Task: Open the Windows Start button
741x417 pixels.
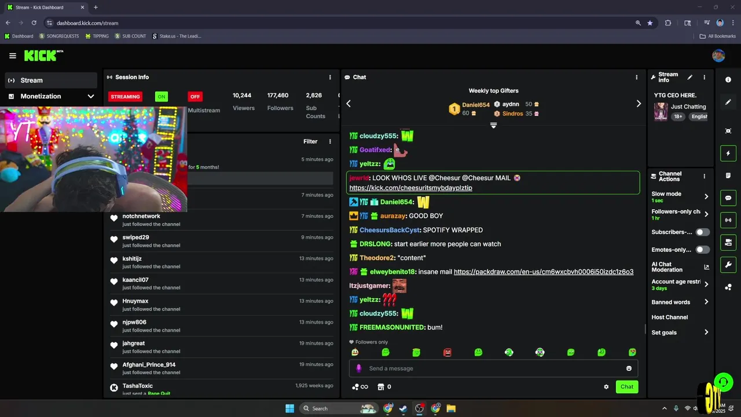Action: click(x=289, y=408)
